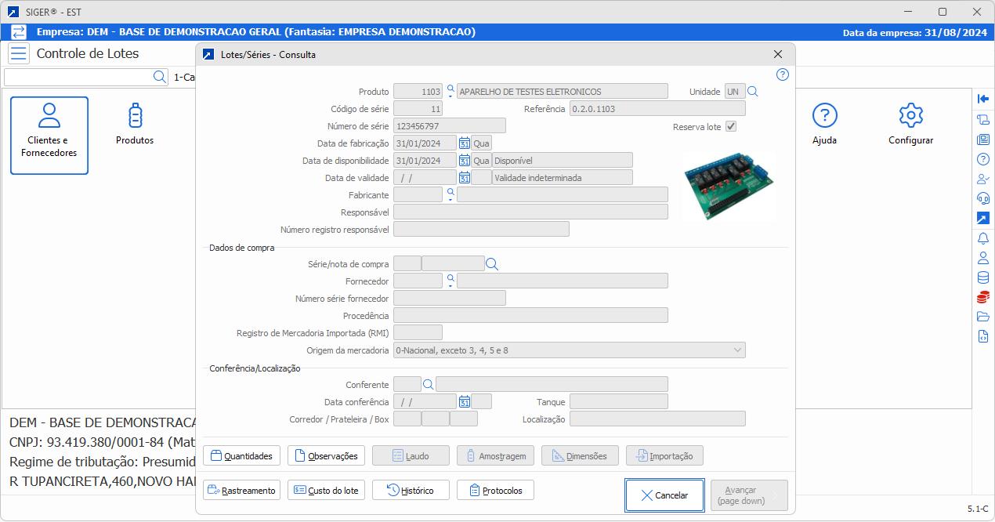Toggle the Reserva lote checkbox

[731, 126]
